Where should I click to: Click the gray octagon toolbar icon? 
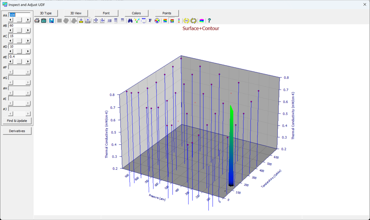pos(66,21)
